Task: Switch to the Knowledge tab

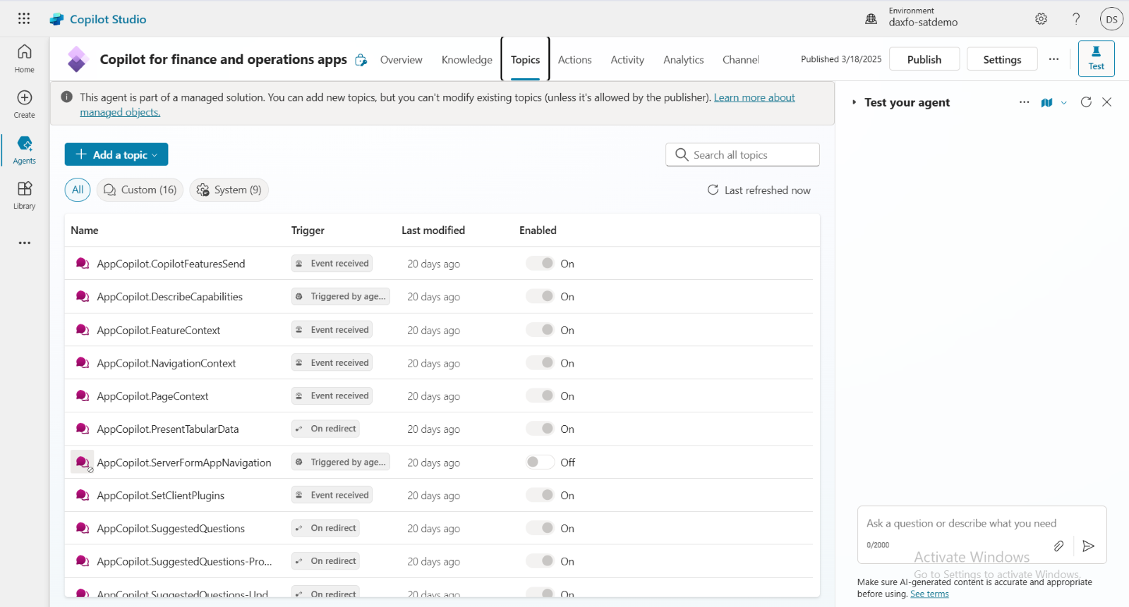Action: (466, 60)
